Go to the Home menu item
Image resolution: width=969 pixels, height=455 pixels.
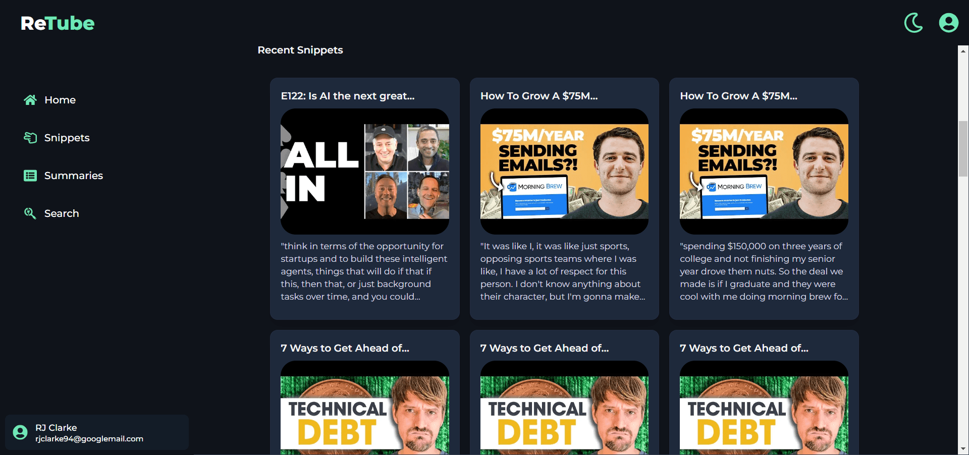click(x=60, y=100)
